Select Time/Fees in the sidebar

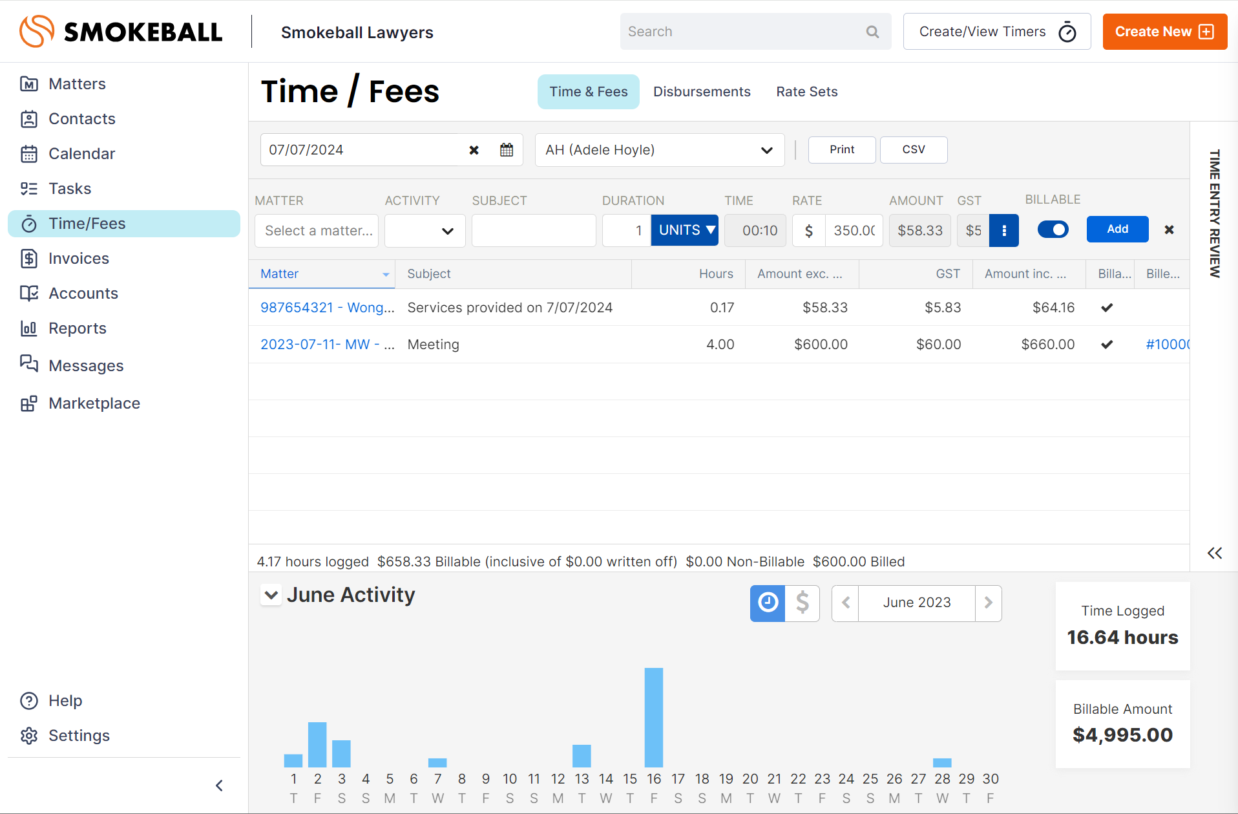[x=124, y=224]
